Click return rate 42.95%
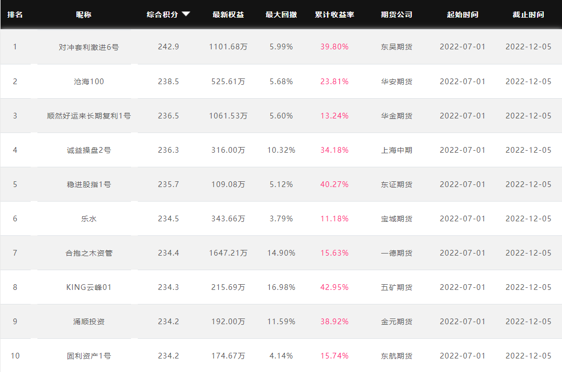This screenshot has width=562, height=372. (x=334, y=287)
